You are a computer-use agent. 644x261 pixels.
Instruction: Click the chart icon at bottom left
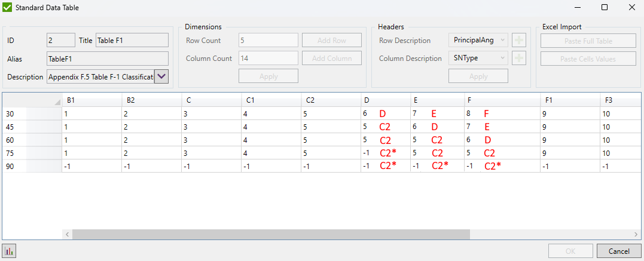tap(9, 251)
